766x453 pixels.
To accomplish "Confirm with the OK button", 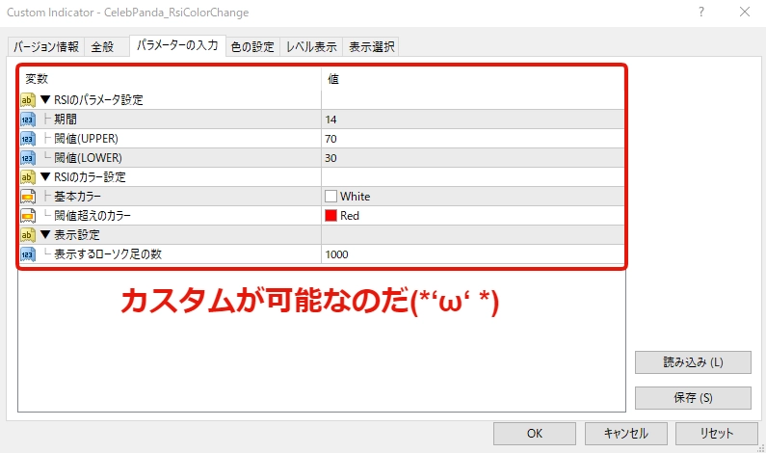I will (535, 434).
